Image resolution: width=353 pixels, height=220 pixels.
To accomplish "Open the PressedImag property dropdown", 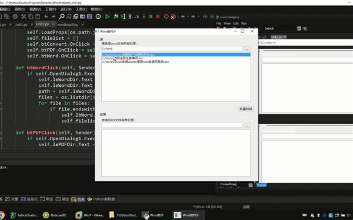I will point(251,185).
